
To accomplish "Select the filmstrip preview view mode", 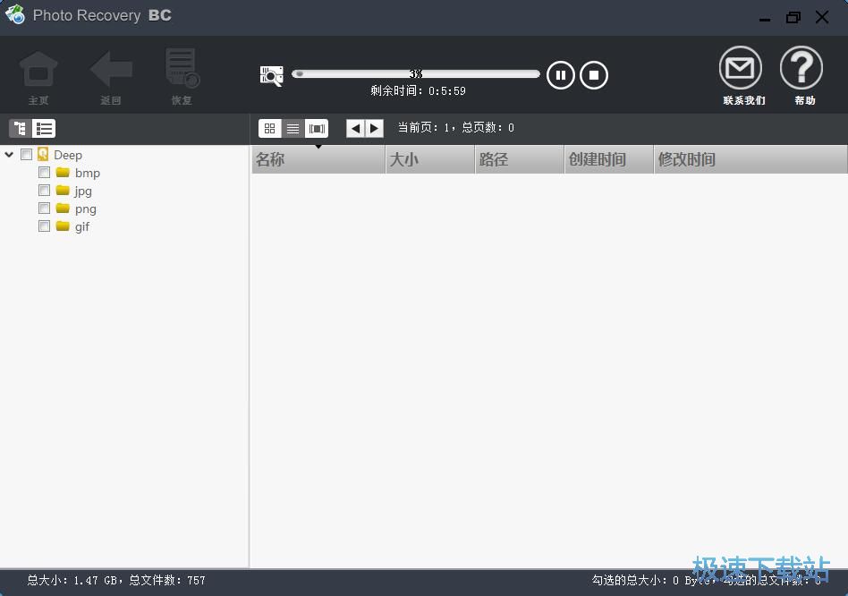I will pos(317,128).
